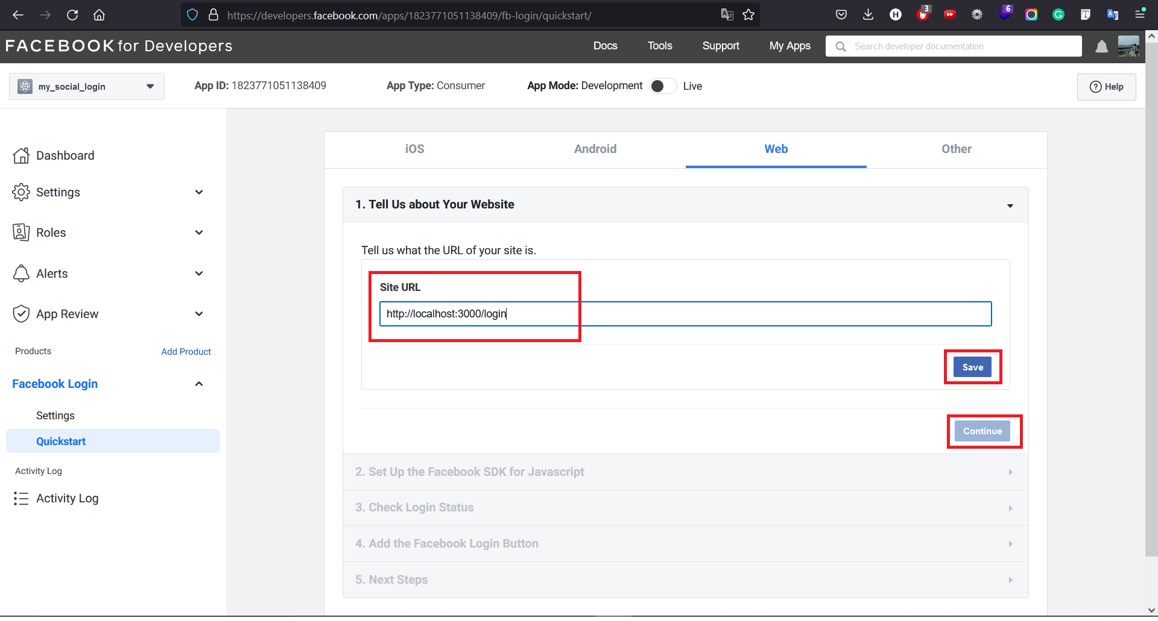
Task: Open the my_social_login app selector dropdown
Action: [87, 86]
